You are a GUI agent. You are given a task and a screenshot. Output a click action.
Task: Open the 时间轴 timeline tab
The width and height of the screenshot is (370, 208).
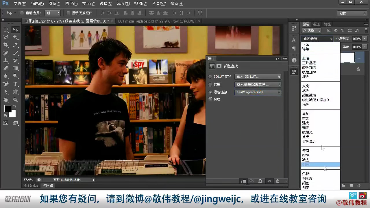tap(48, 185)
